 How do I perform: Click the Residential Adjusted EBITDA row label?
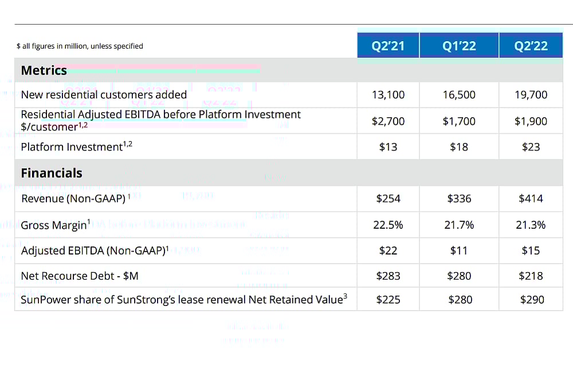(x=160, y=120)
